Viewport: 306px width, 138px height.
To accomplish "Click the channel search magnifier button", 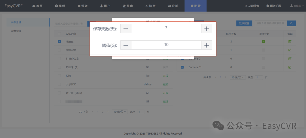I will pos(291,23).
